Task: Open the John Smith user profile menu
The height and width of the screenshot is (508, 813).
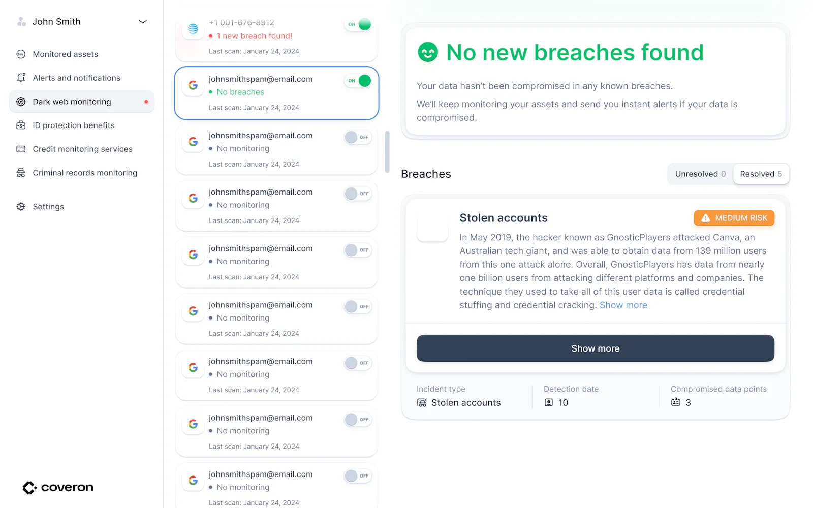Action: 81,22
